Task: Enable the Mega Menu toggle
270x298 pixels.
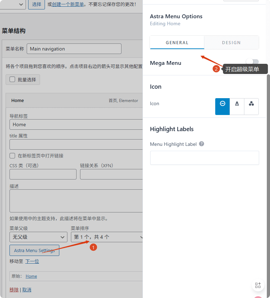Action: point(252,63)
